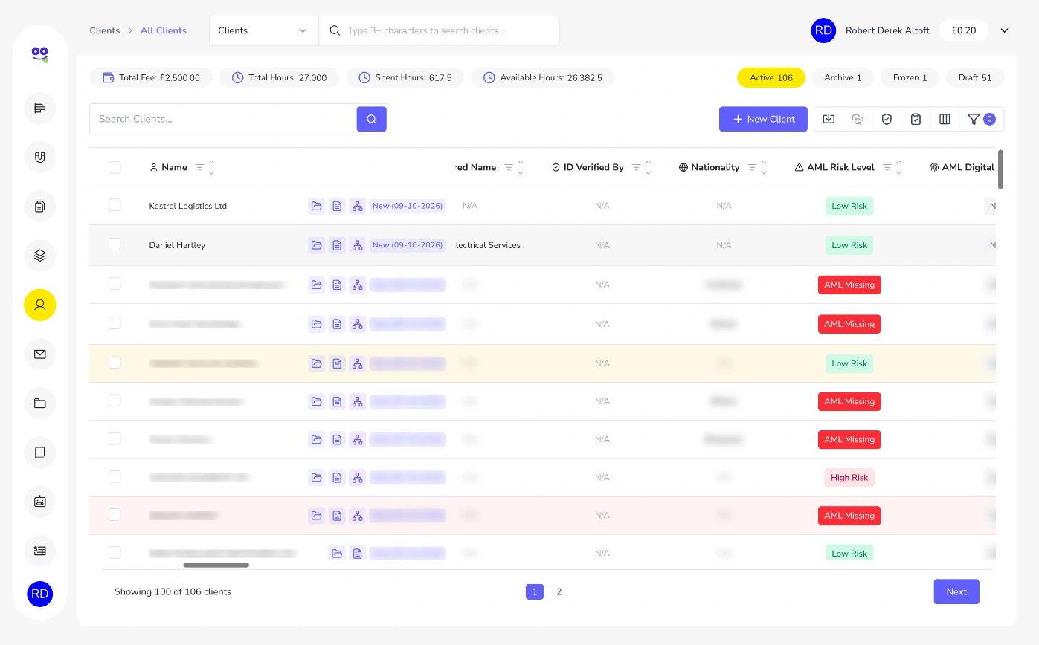Image resolution: width=1039 pixels, height=645 pixels.
Task: Switch to the Archive 1 tab
Action: (x=843, y=77)
